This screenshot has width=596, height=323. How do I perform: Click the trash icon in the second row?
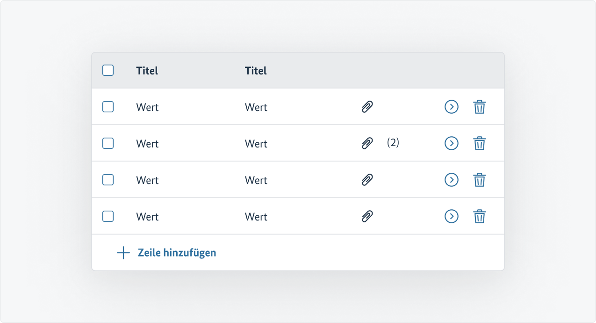pos(480,143)
